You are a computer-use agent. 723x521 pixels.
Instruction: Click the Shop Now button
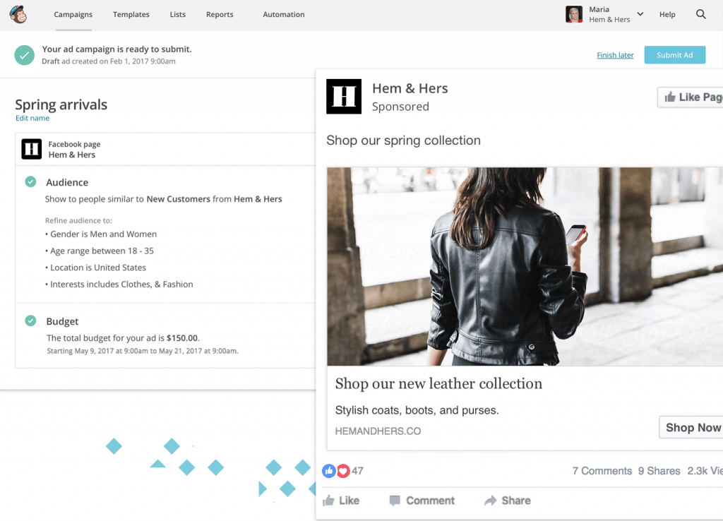click(691, 427)
